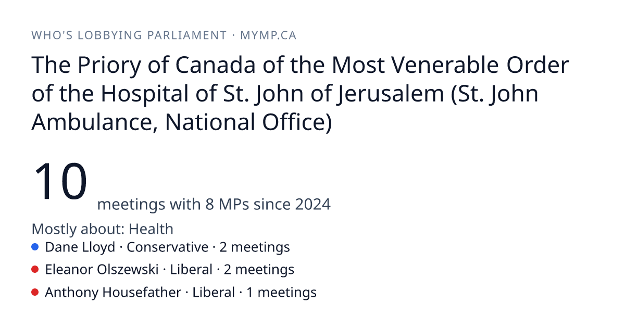The height and width of the screenshot is (328, 625).
Task: Click 'meetings with 8 MPs since 2024'
Action: point(214,204)
